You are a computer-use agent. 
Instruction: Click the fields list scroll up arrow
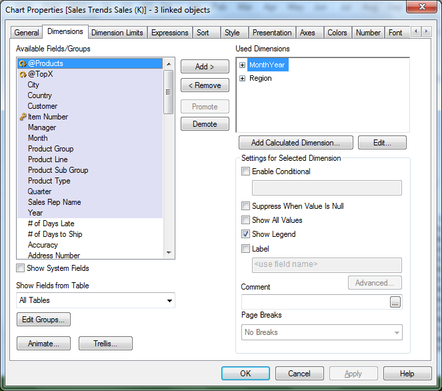point(169,64)
